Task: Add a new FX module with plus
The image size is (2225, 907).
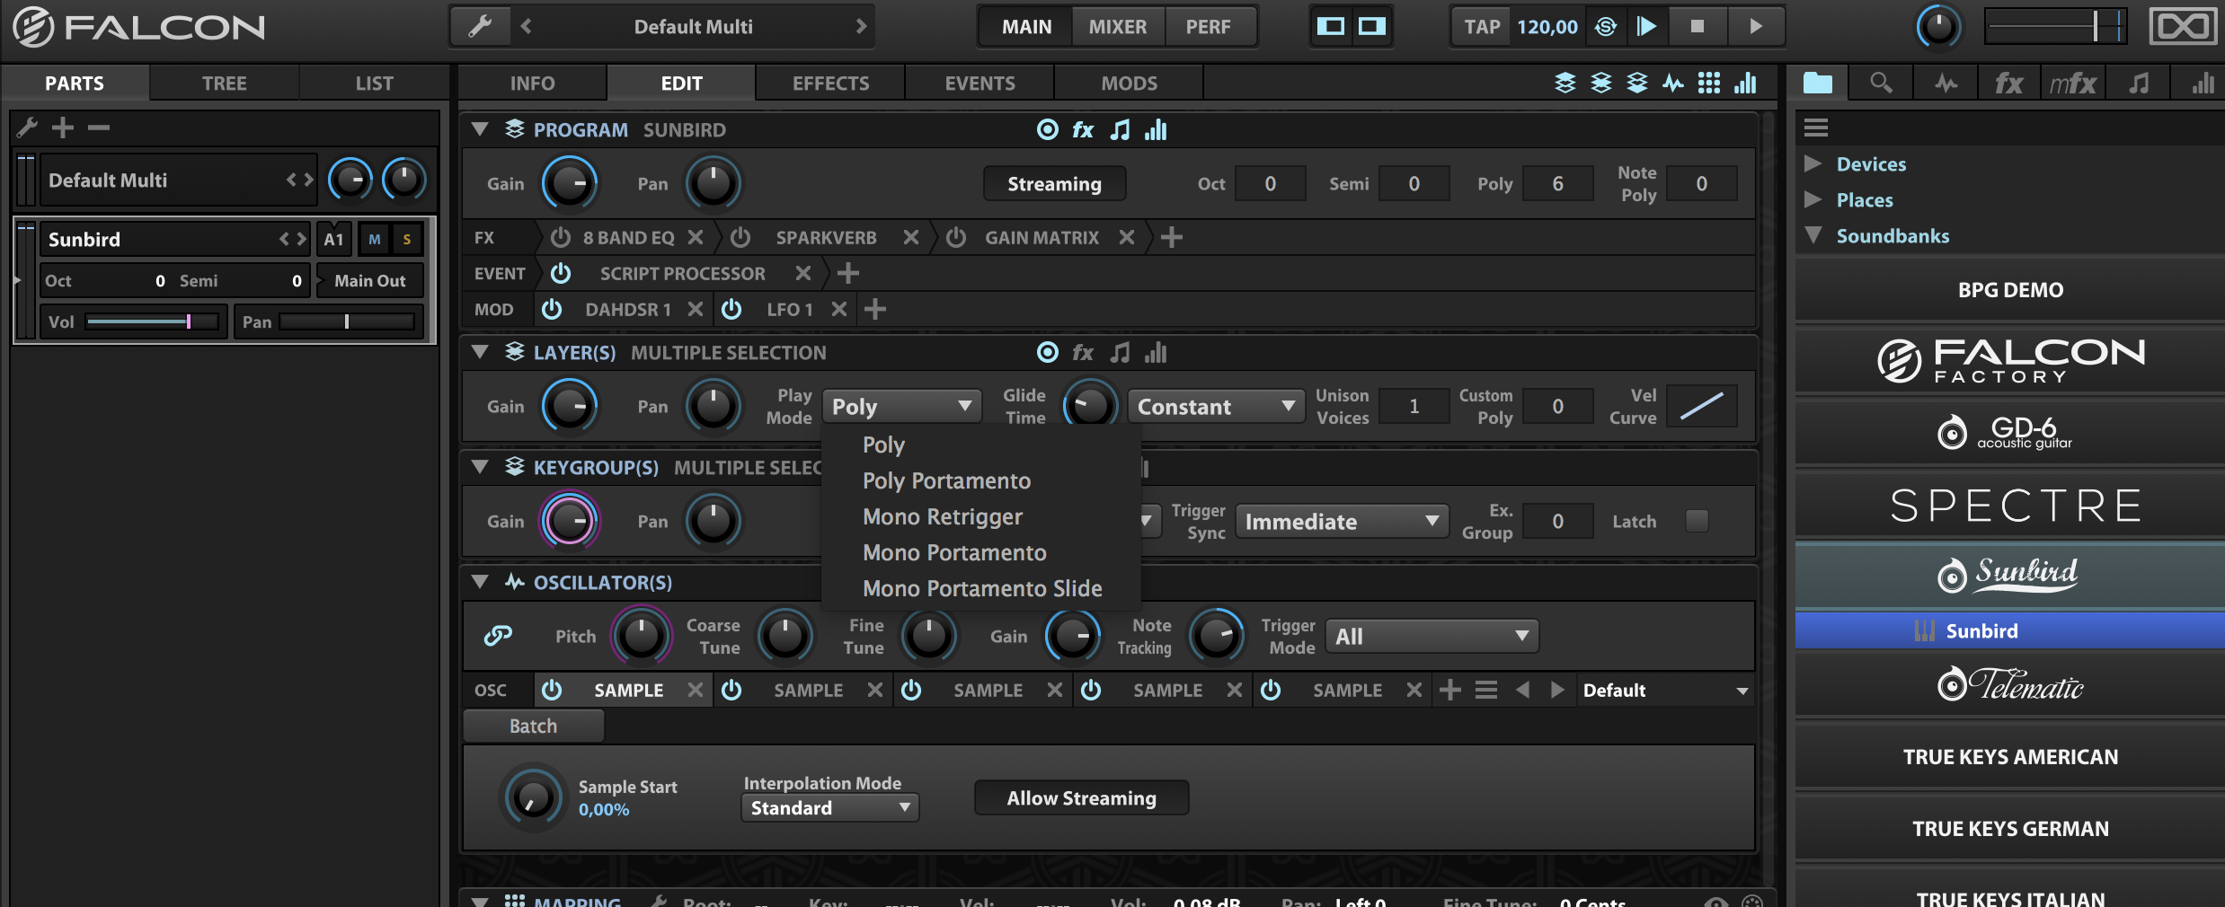Action: click(1172, 237)
